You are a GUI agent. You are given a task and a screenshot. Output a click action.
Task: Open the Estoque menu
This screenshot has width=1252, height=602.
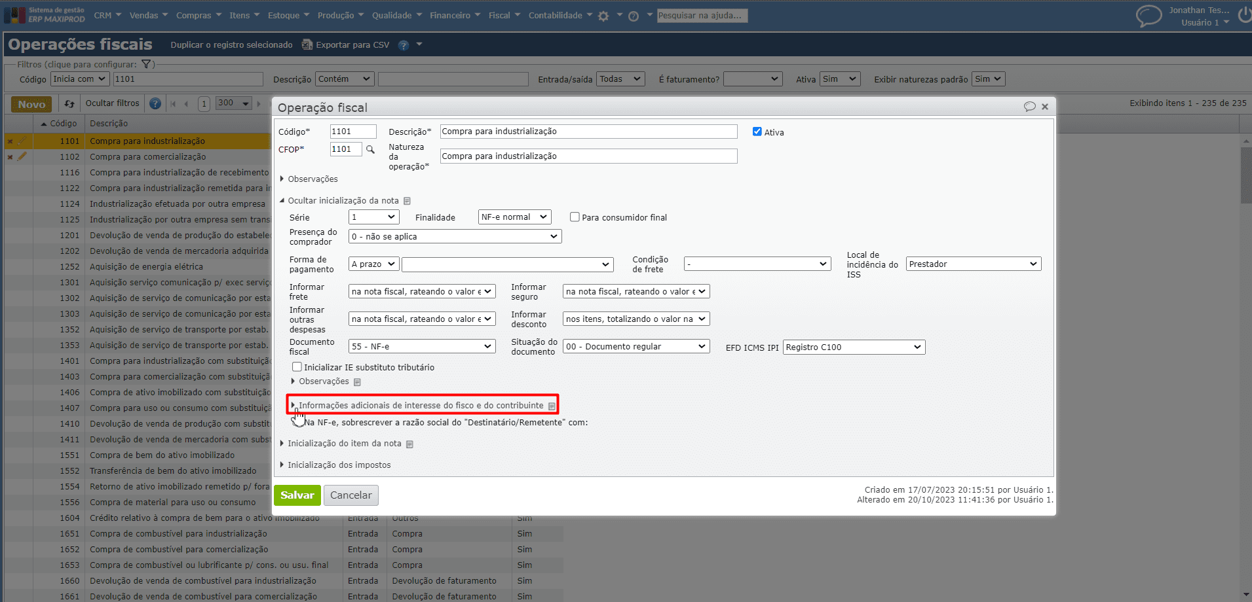[x=288, y=15]
